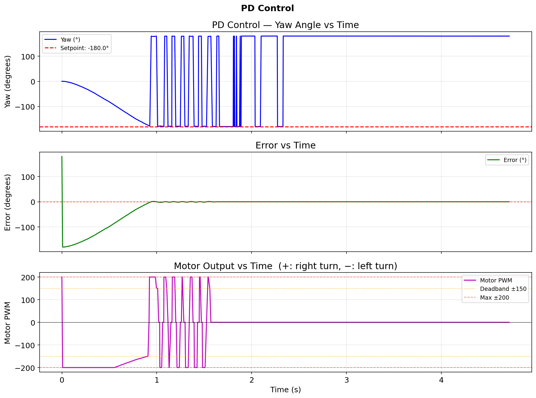Image resolution: width=536 pixels, height=398 pixels.
Task: Click the blue Yaw line sample in legend
Action: pos(50,40)
